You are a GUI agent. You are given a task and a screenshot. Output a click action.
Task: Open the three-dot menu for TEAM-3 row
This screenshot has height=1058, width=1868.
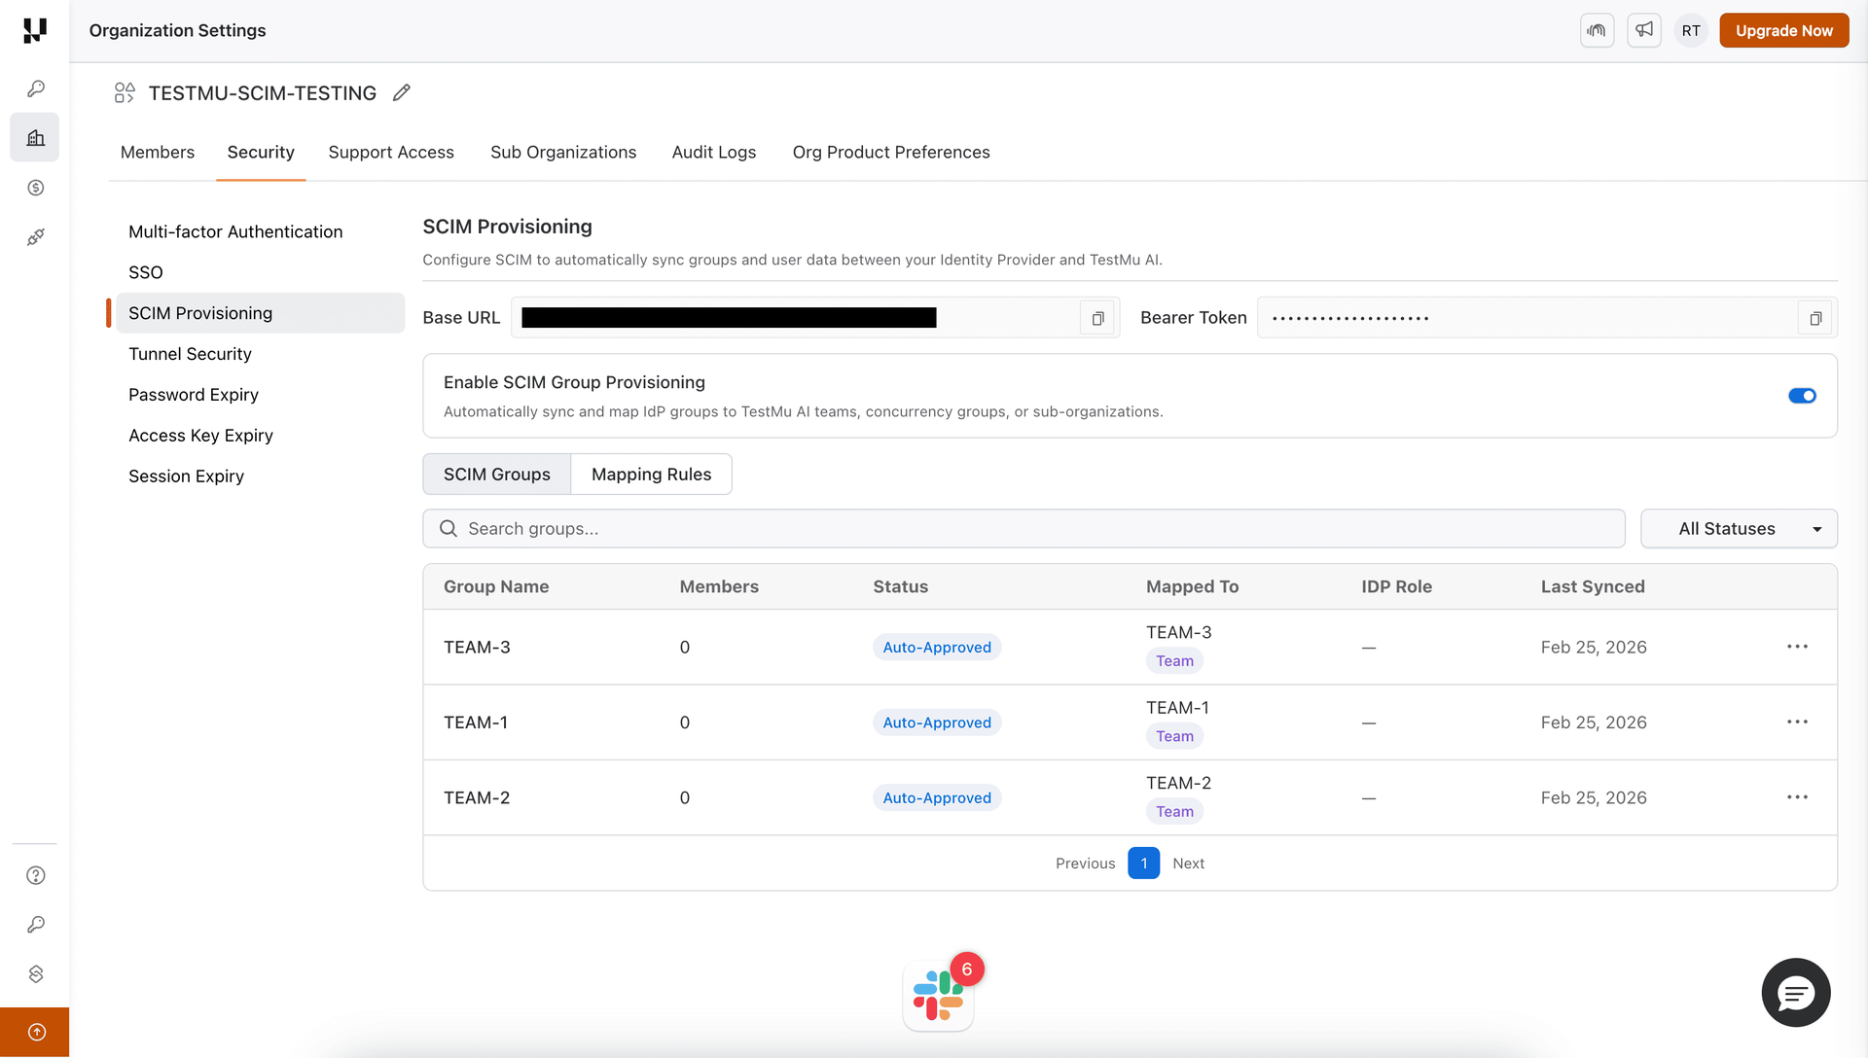[1797, 646]
